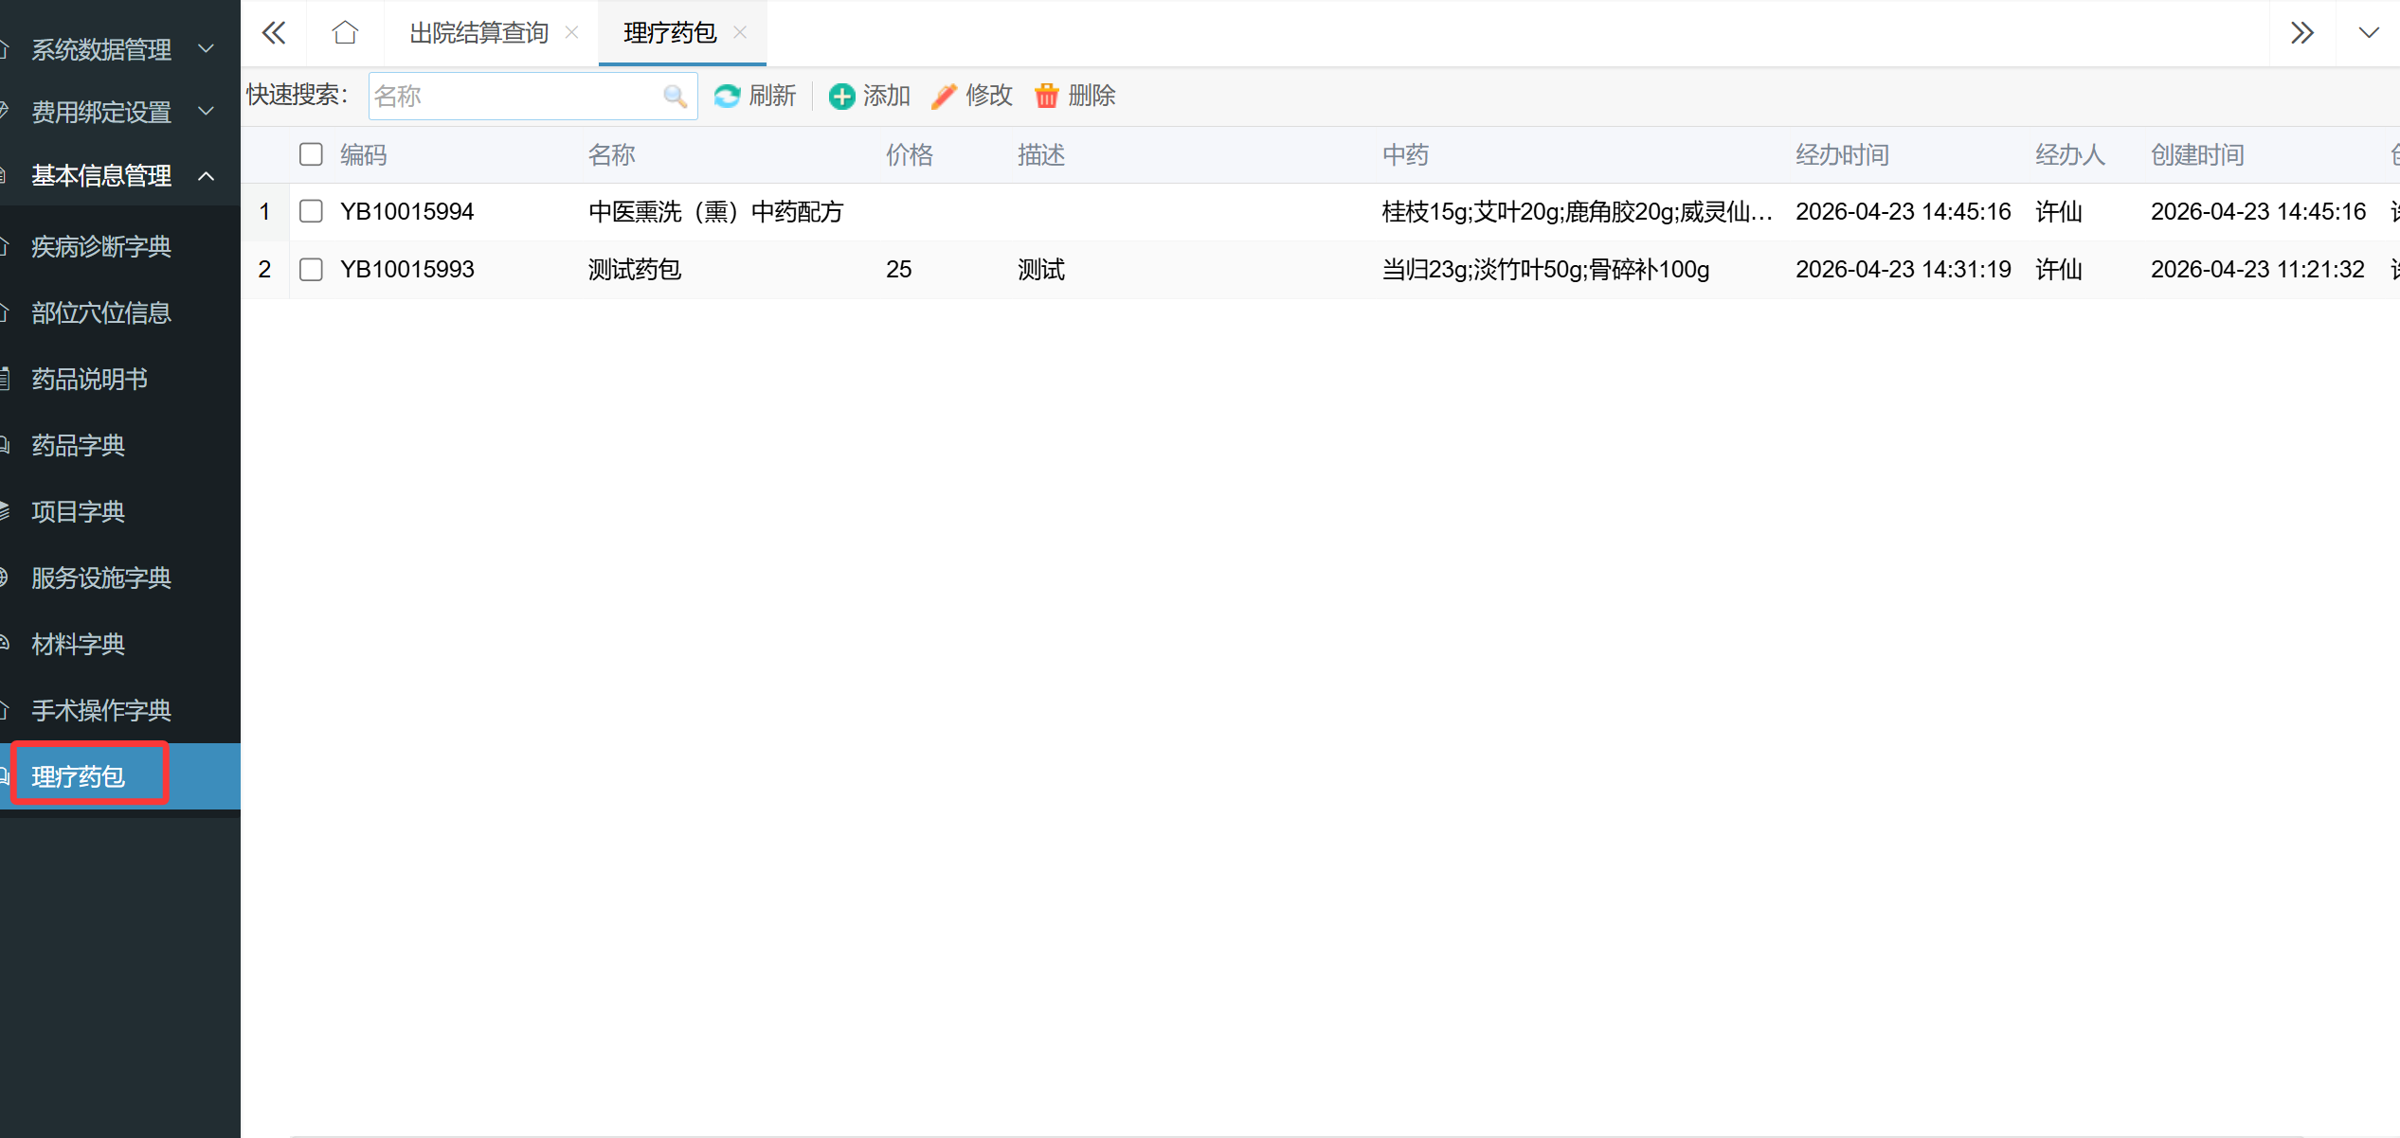Switch to the 出院结算查询 tab
The width and height of the screenshot is (2400, 1138).
point(479,33)
